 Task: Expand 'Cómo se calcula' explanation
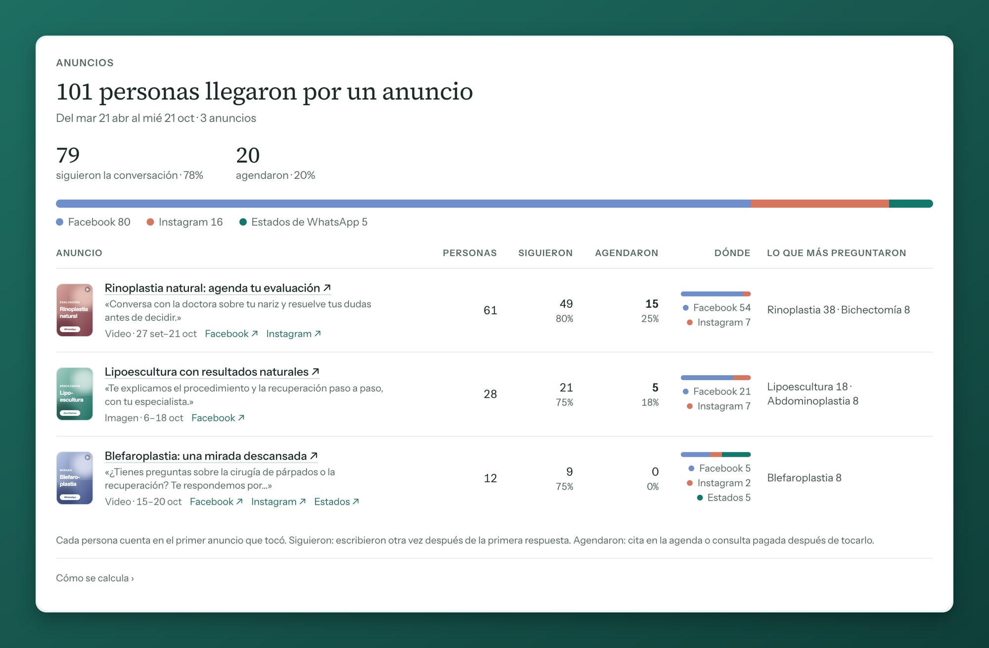(95, 578)
